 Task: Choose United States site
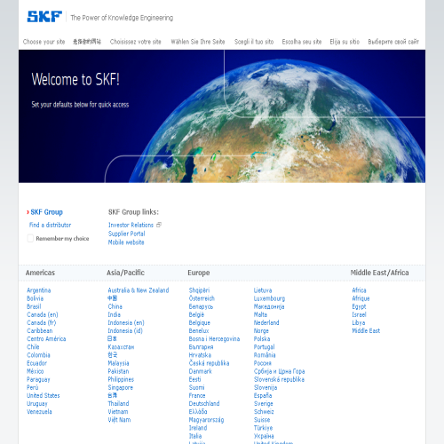pyautogui.click(x=44, y=395)
